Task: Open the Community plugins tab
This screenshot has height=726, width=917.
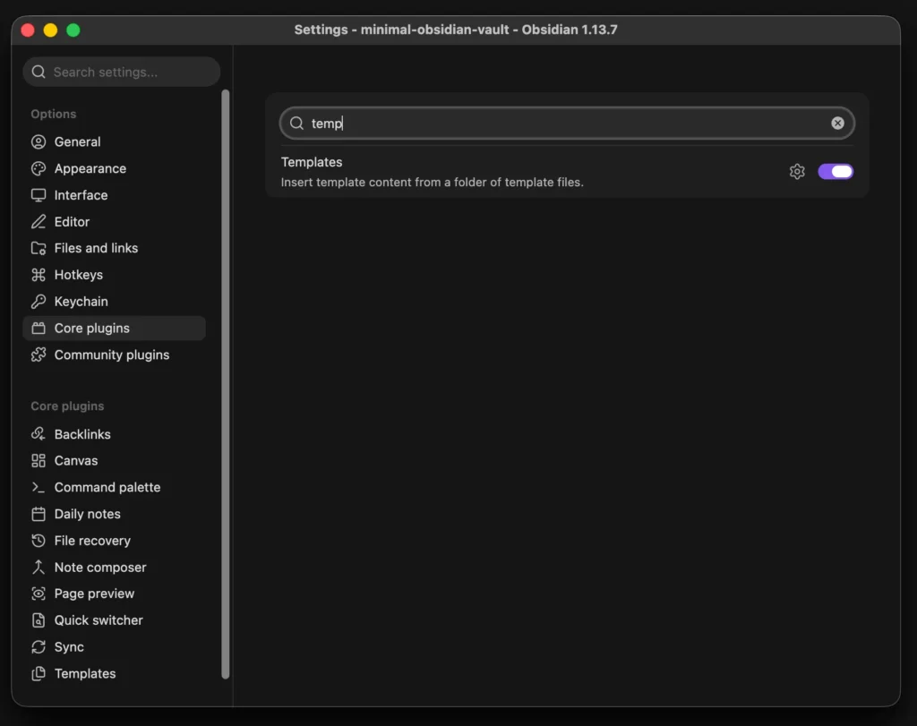Action: (114, 354)
